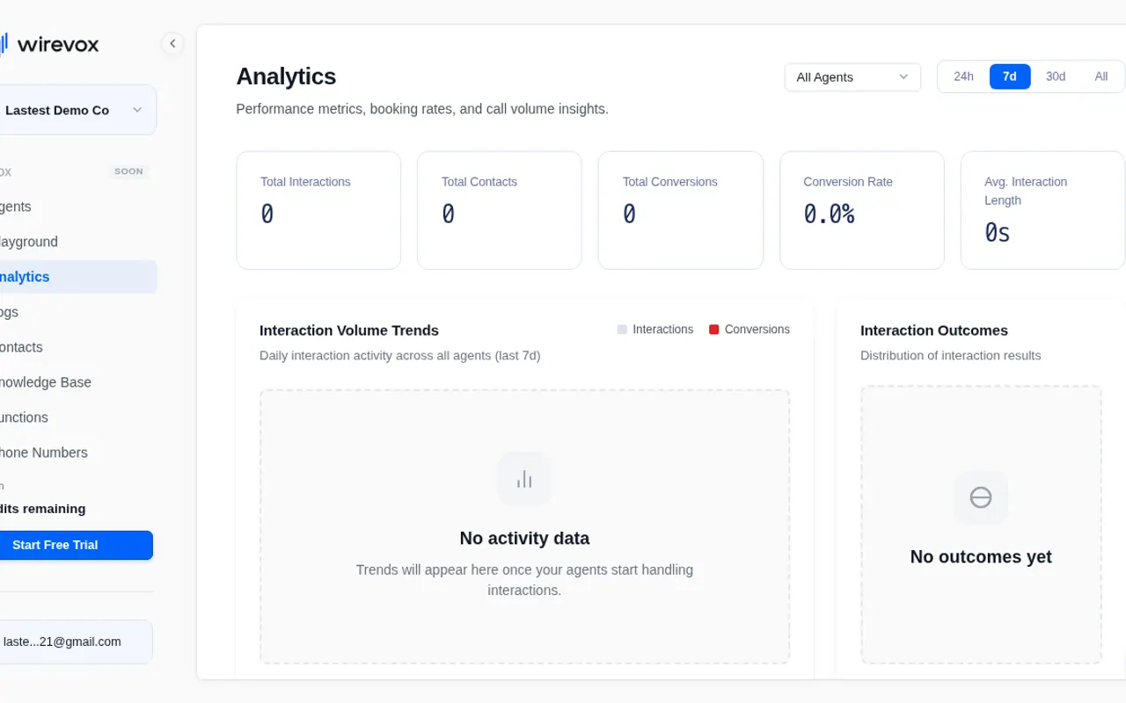1126x703 pixels.
Task: Open the Agents page in sidebar
Action: 77,207
